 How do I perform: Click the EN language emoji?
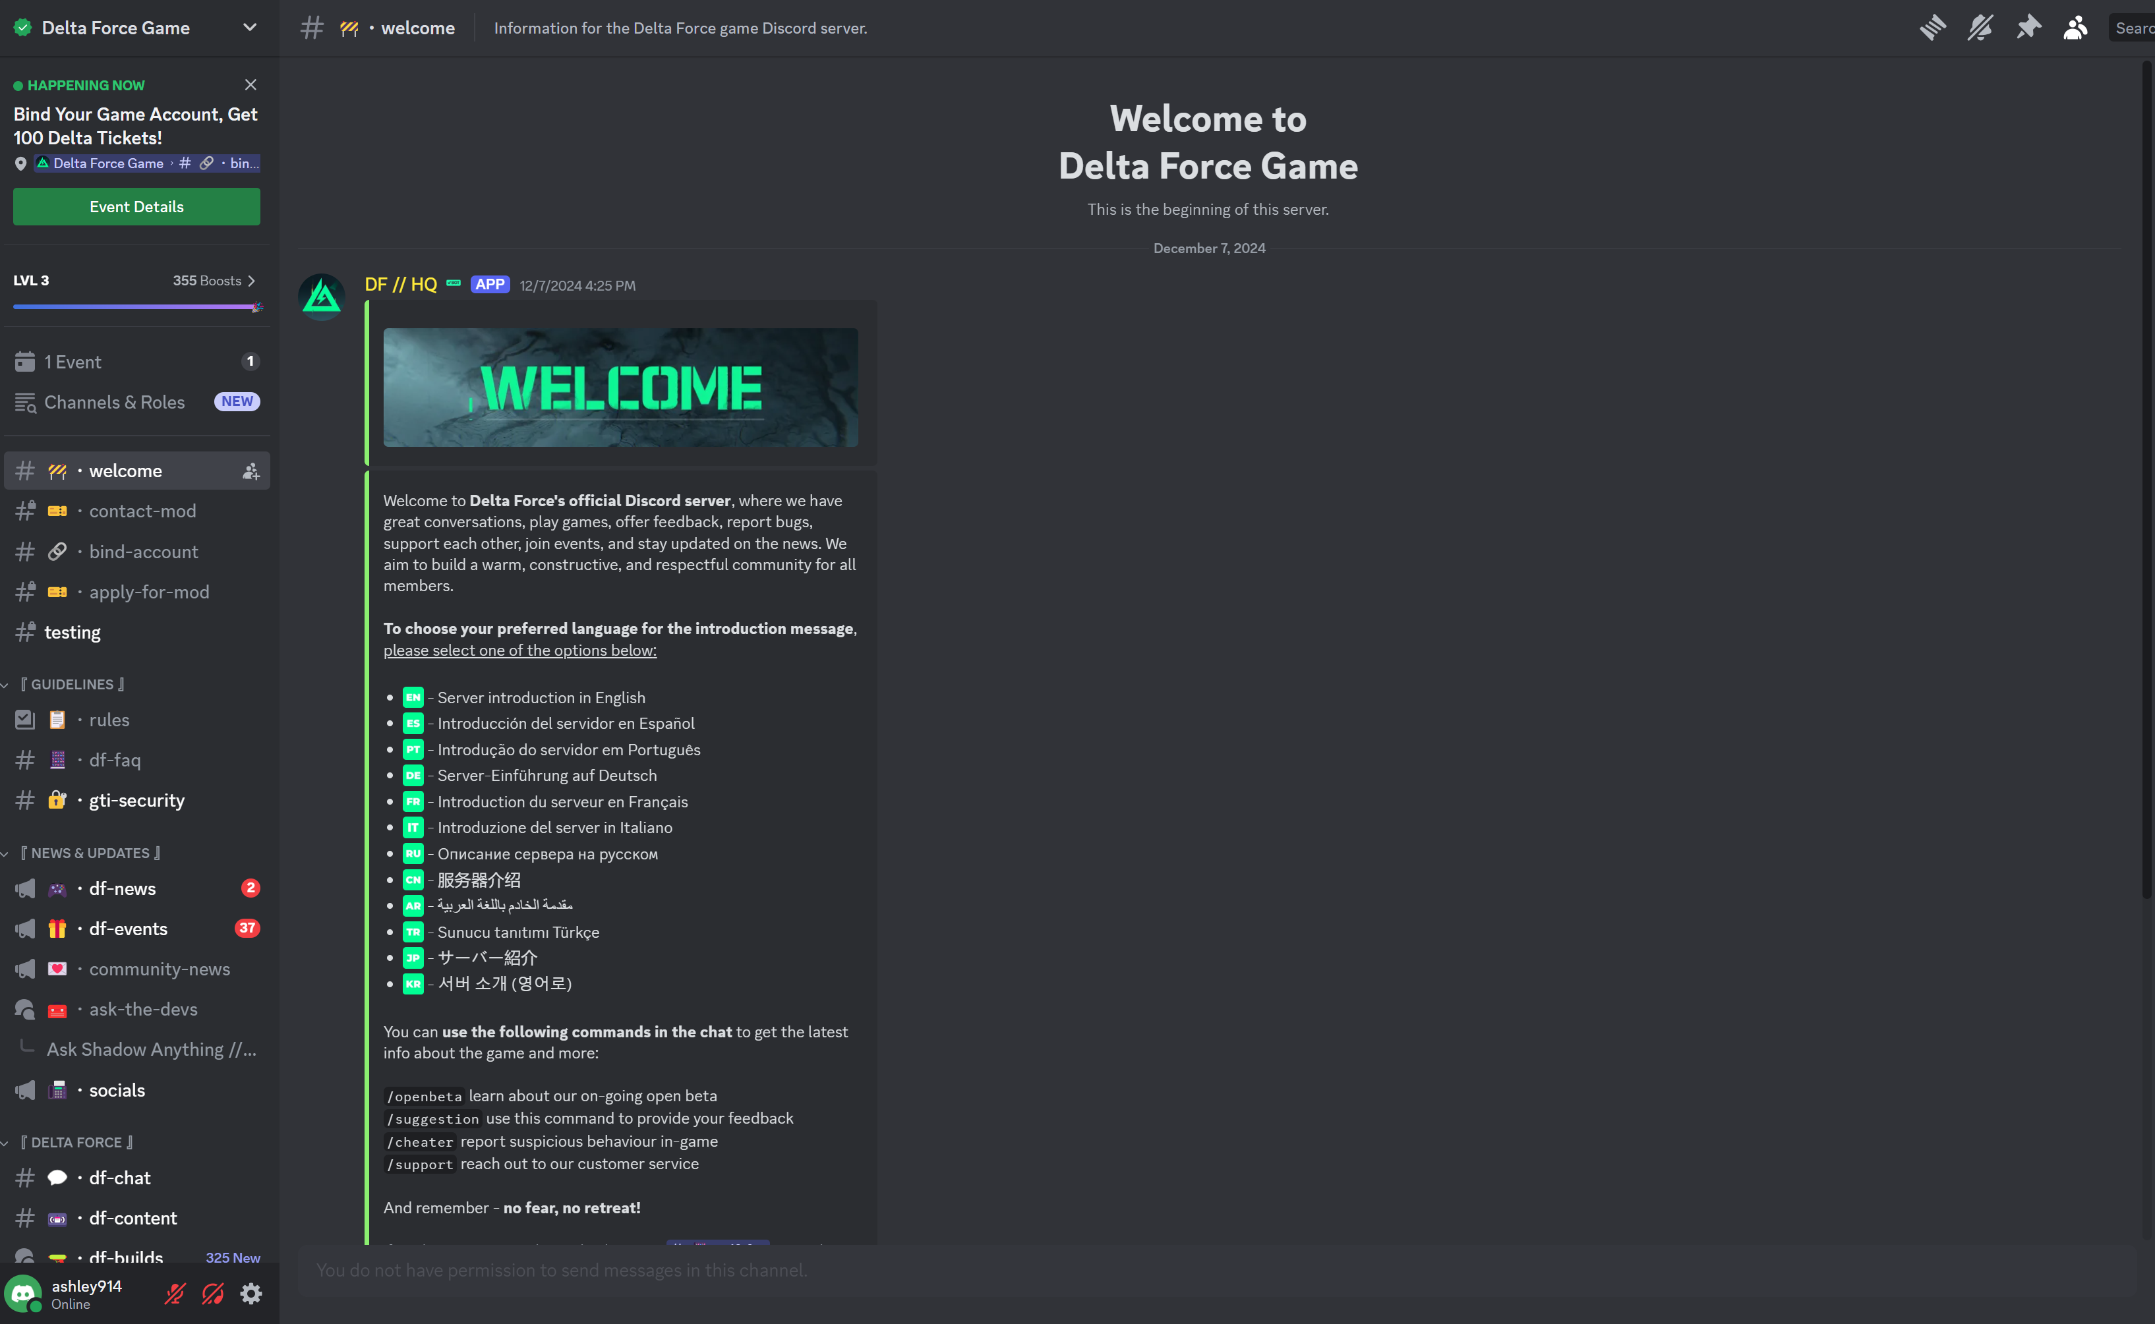[413, 698]
